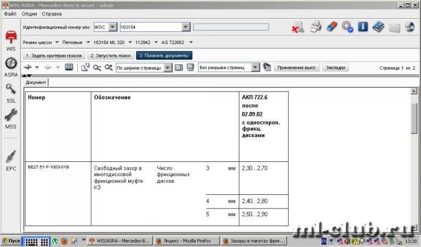Click the Страница 1 из 2 page indicator
The image size is (421, 247).
click(x=397, y=68)
